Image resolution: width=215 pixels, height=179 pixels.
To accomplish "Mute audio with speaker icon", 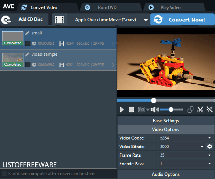I will pos(155,109).
